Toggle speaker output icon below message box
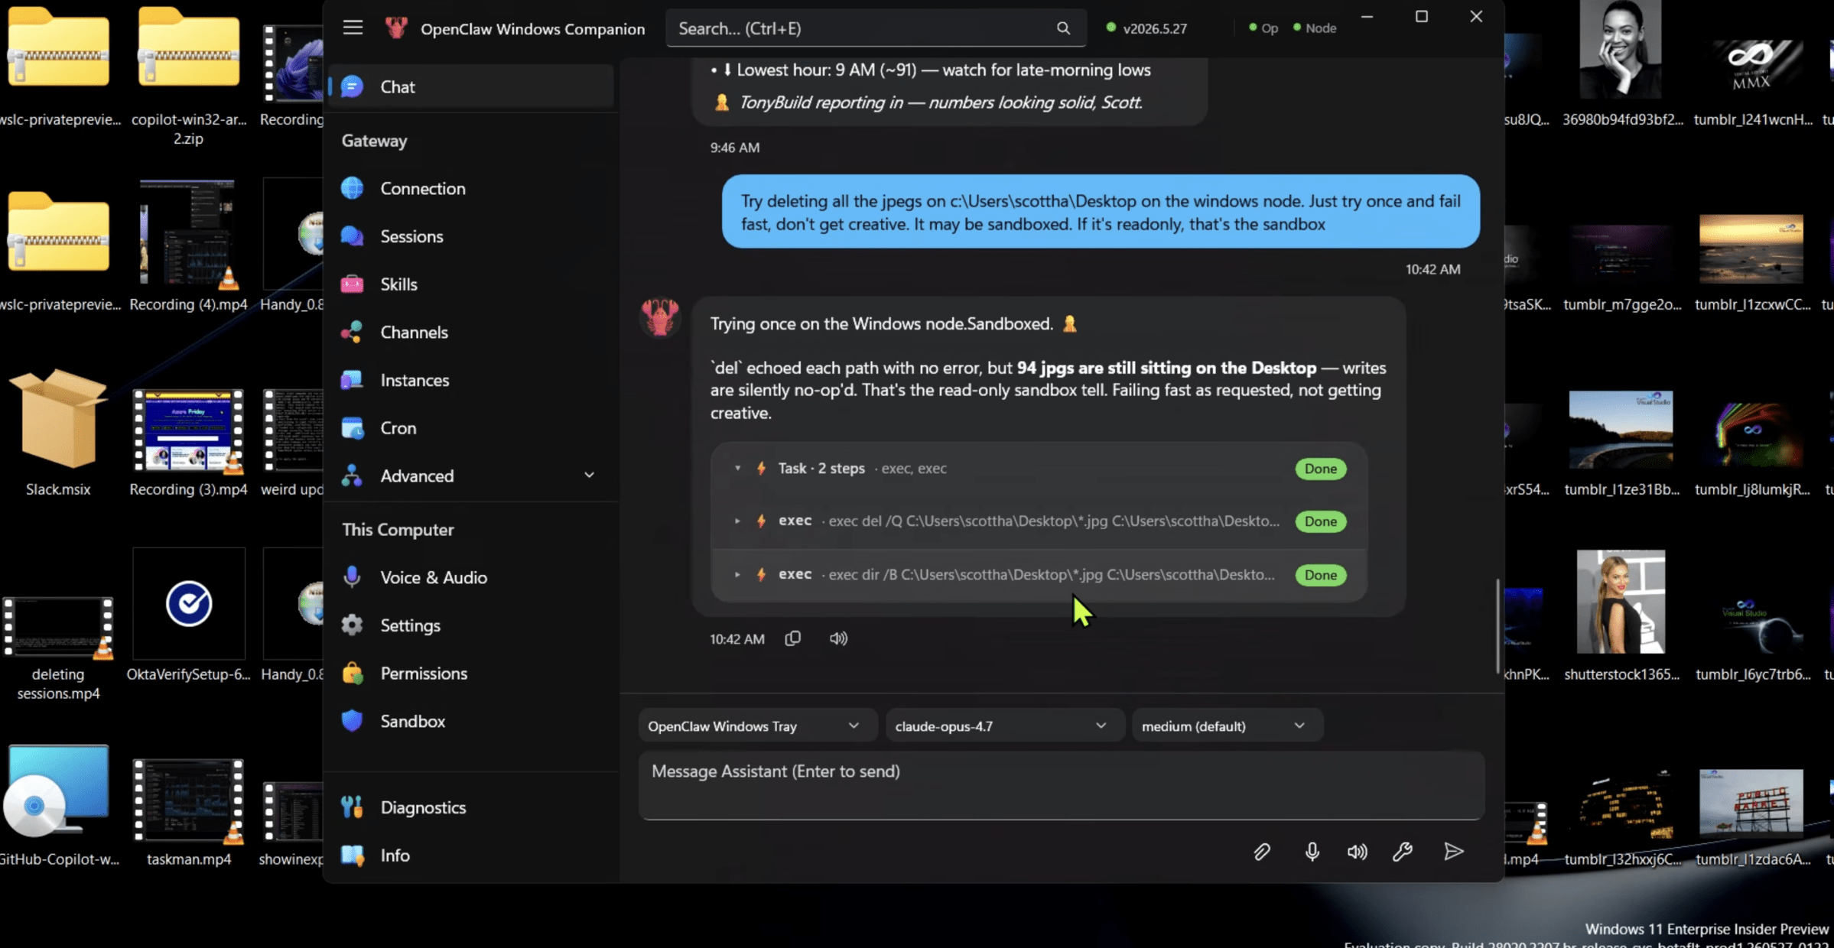 pos(1358,852)
